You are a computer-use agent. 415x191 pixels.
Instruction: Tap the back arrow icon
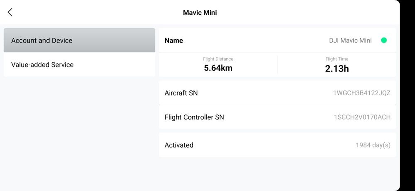click(10, 12)
